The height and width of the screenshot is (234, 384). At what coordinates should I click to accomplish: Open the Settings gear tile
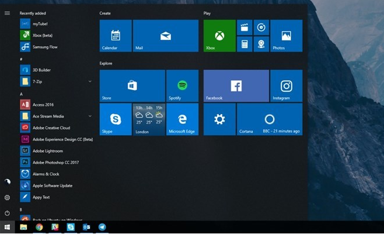tap(219, 119)
